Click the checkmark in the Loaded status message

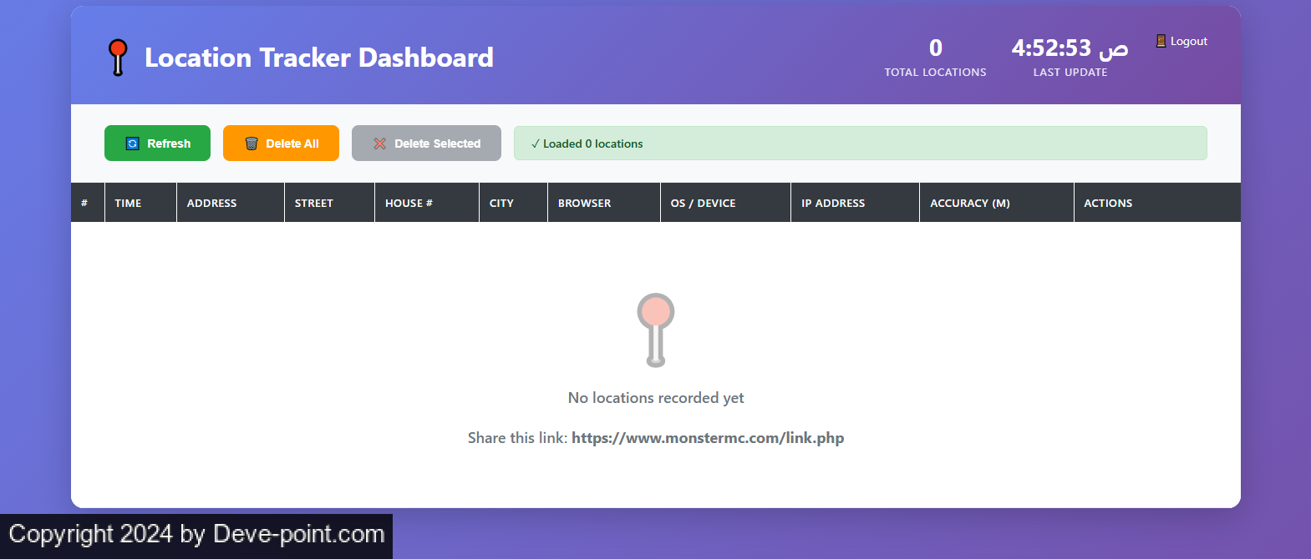pyautogui.click(x=535, y=144)
